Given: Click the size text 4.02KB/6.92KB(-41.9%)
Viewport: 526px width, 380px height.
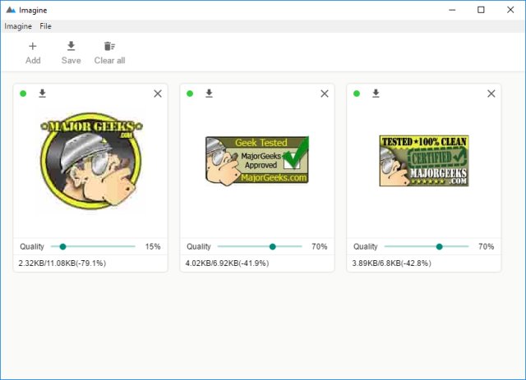Looking at the screenshot, I should point(227,263).
